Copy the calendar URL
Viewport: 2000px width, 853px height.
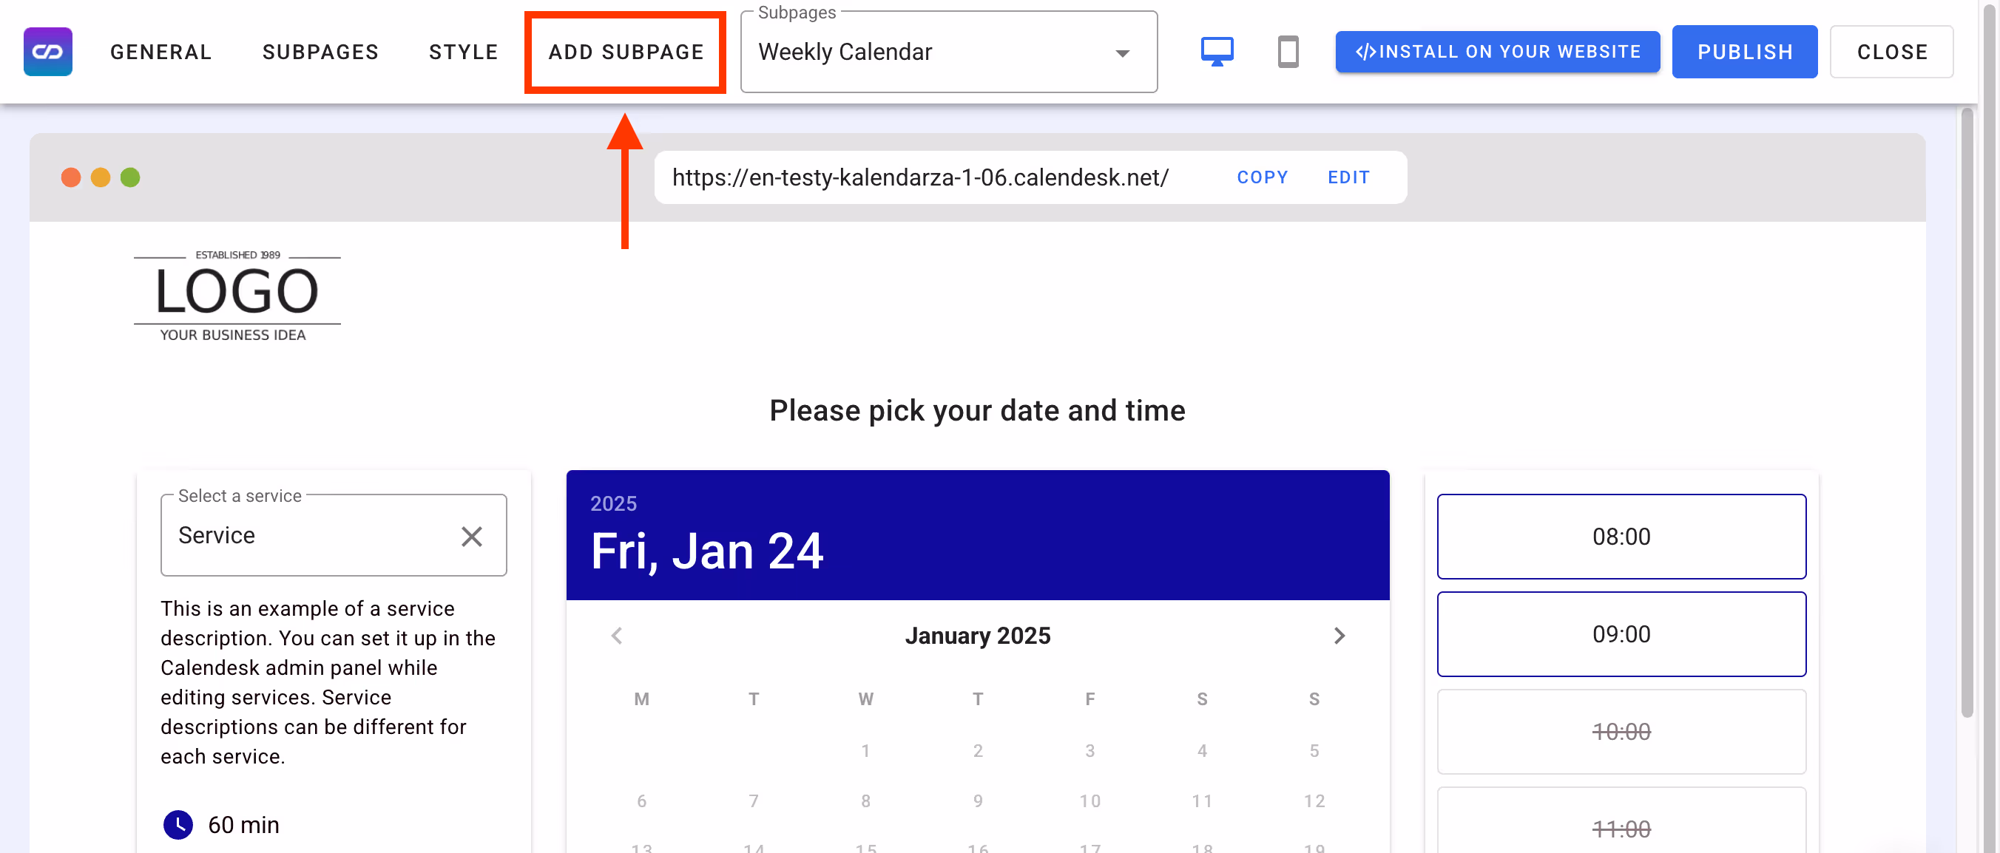pyautogui.click(x=1262, y=177)
